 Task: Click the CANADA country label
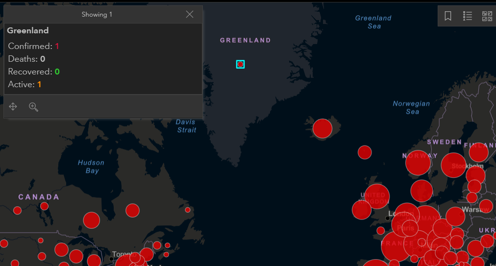[x=39, y=197]
